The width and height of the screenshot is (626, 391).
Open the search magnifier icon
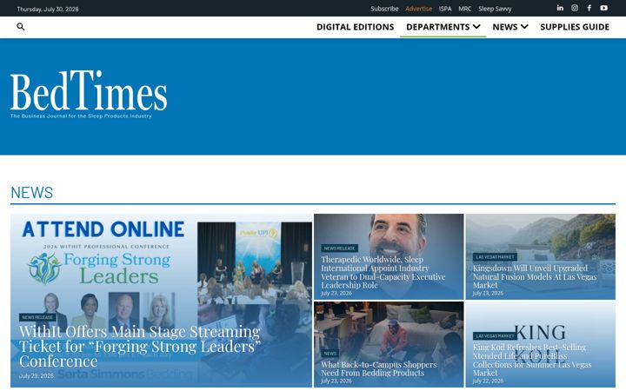21,27
